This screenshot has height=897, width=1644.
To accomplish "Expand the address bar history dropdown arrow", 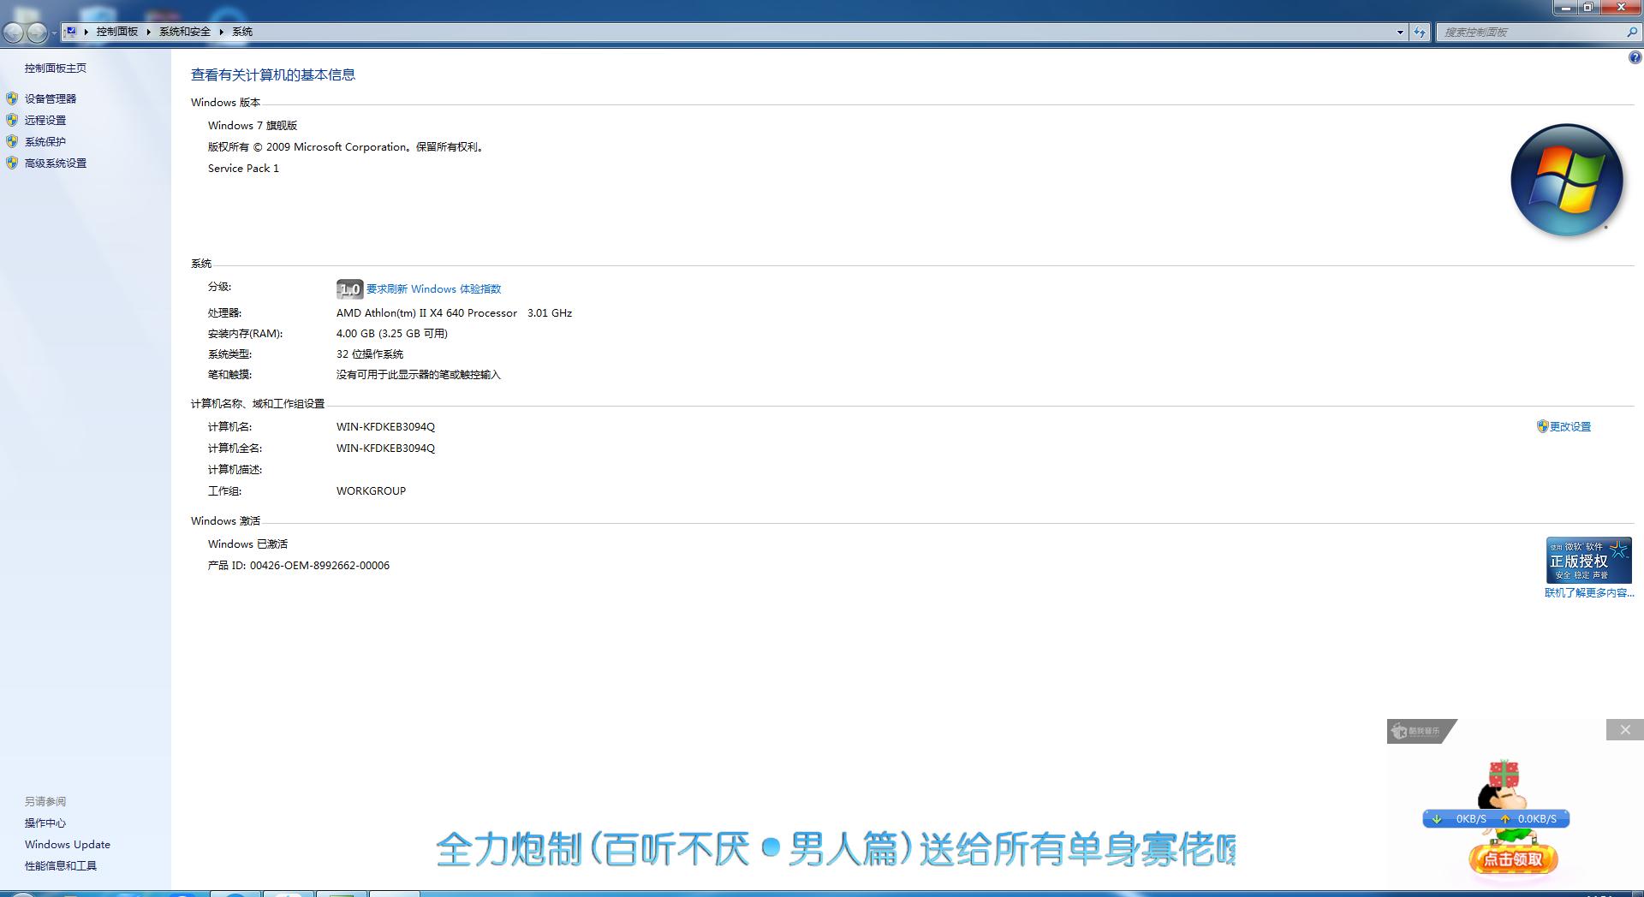I will 1400,32.
